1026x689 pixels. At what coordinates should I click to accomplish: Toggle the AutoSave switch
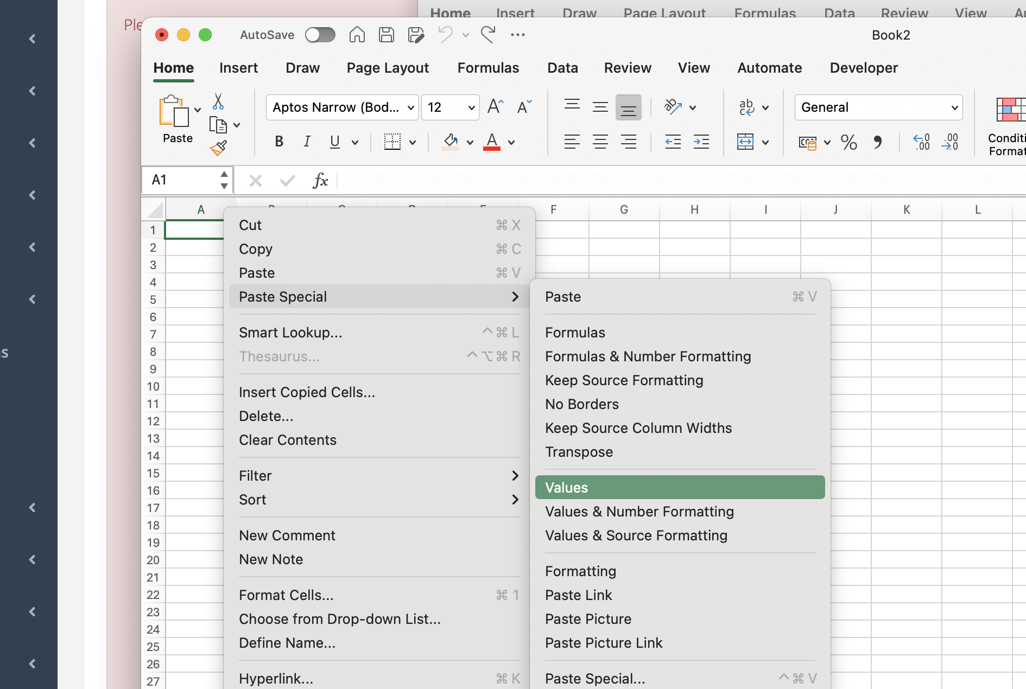click(x=320, y=35)
